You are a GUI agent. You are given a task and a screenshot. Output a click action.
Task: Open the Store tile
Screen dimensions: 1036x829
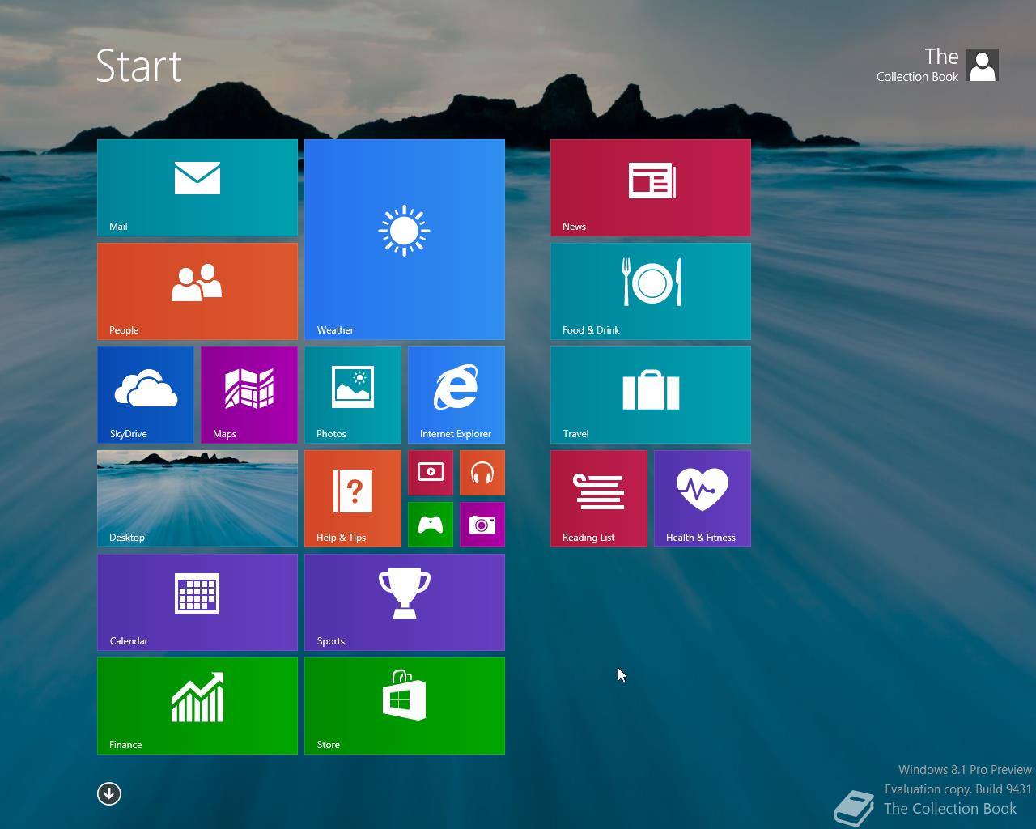coord(405,706)
